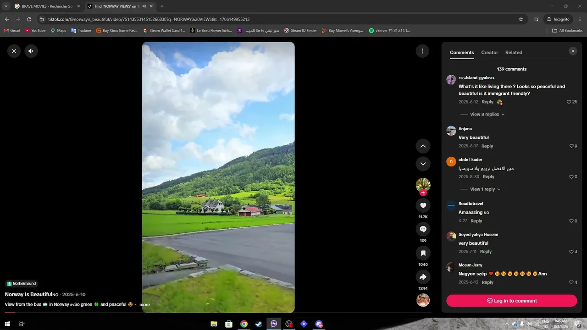Close the TikTok video viewer

(x=14, y=51)
